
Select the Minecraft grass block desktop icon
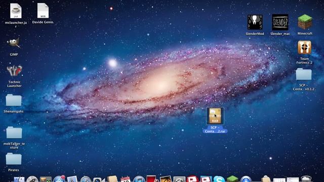coord(305,22)
